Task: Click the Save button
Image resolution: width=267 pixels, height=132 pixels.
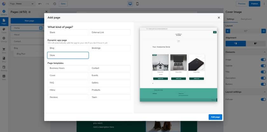Action: 63,4
